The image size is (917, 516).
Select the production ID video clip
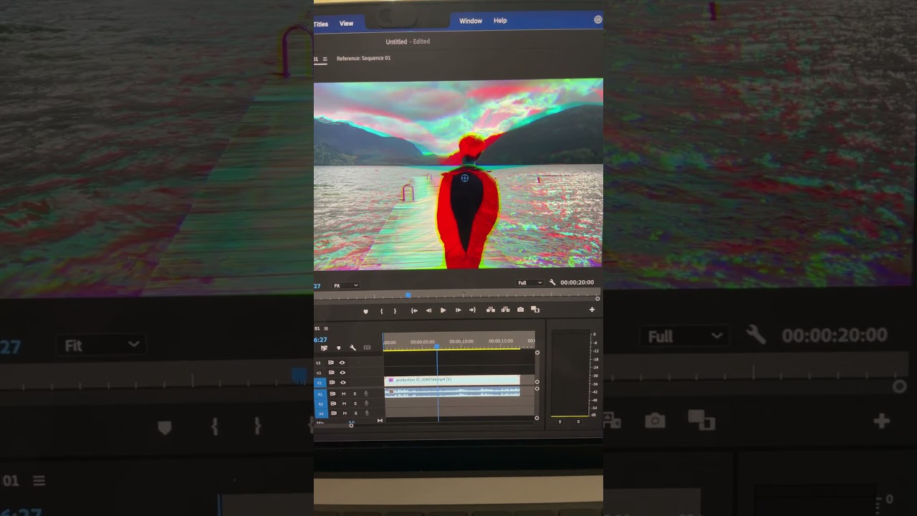tap(452, 380)
